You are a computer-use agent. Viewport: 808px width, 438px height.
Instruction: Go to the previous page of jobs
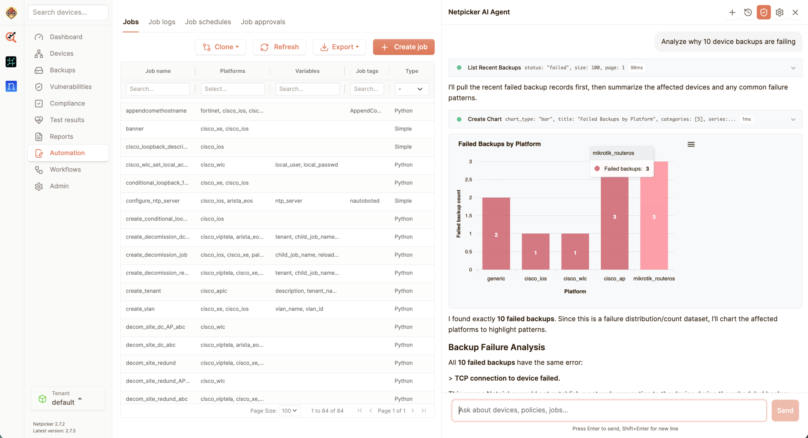click(371, 411)
